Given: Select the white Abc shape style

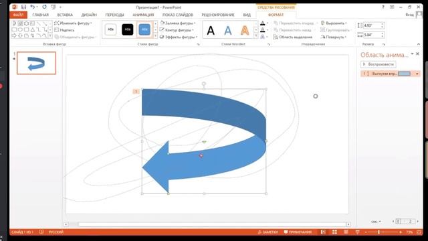Looking at the screenshot, I should 110,29.
